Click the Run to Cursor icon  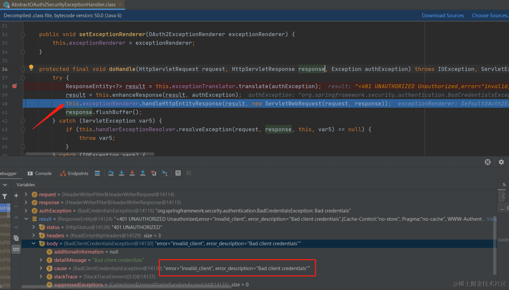(164, 173)
